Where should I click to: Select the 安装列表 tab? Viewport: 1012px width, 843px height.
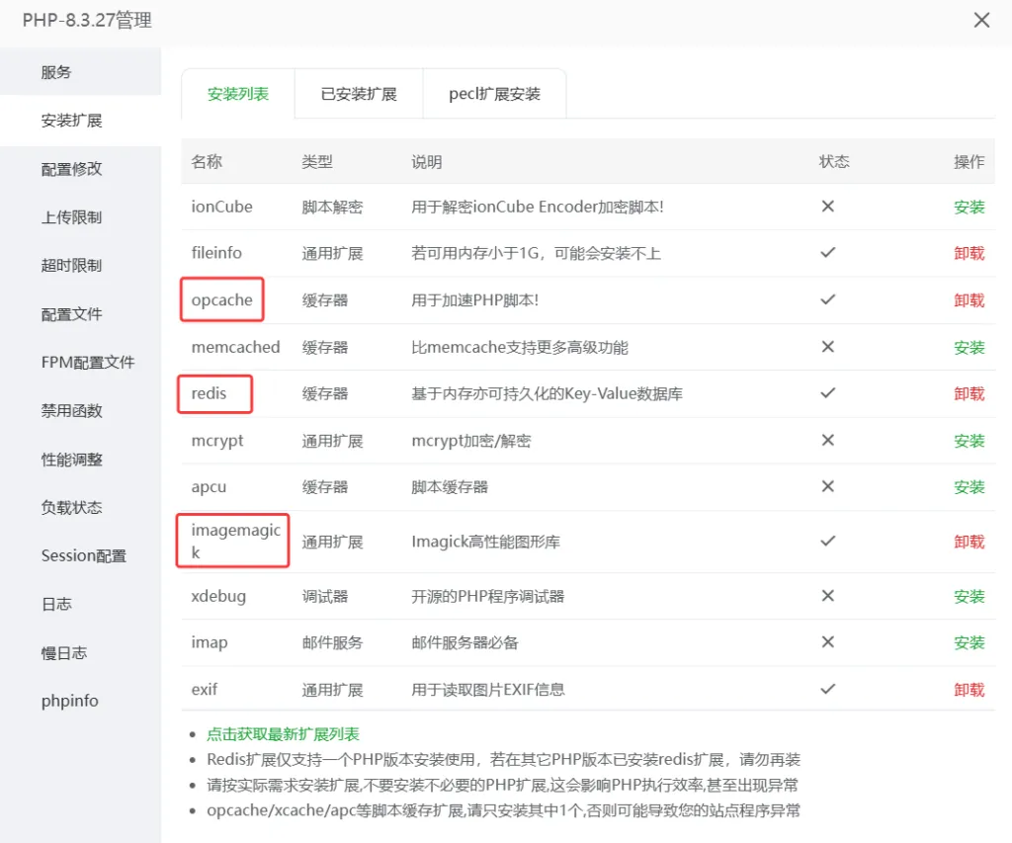pyautogui.click(x=237, y=93)
